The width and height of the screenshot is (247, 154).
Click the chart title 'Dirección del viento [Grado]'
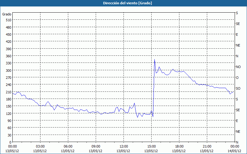(128, 3)
